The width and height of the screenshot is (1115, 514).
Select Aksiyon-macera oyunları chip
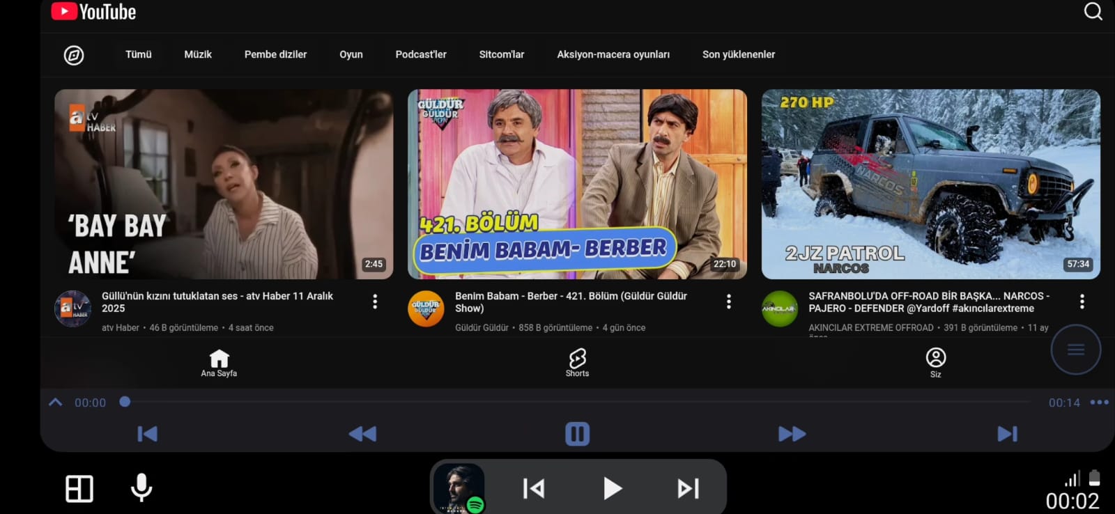(613, 54)
